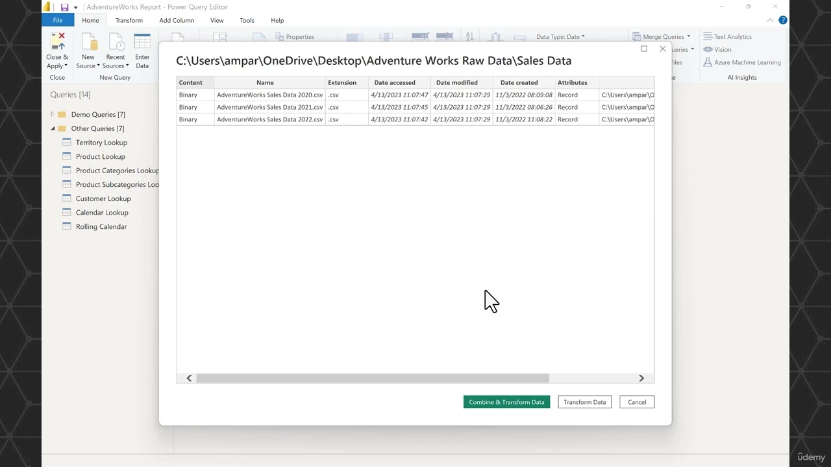Select the Product Subcategories Lookup query

tap(118, 184)
